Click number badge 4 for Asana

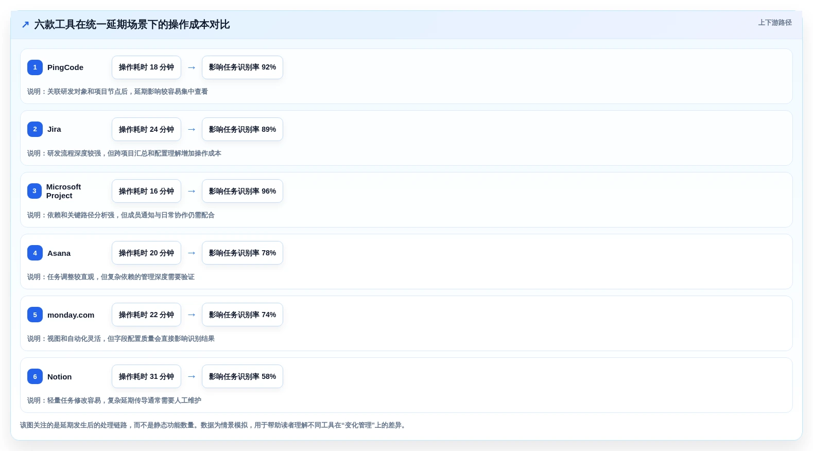tap(35, 253)
